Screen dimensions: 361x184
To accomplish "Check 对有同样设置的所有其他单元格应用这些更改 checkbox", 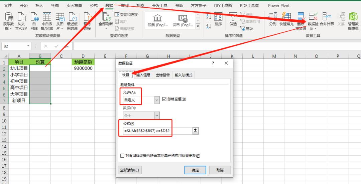I will (x=122, y=156).
